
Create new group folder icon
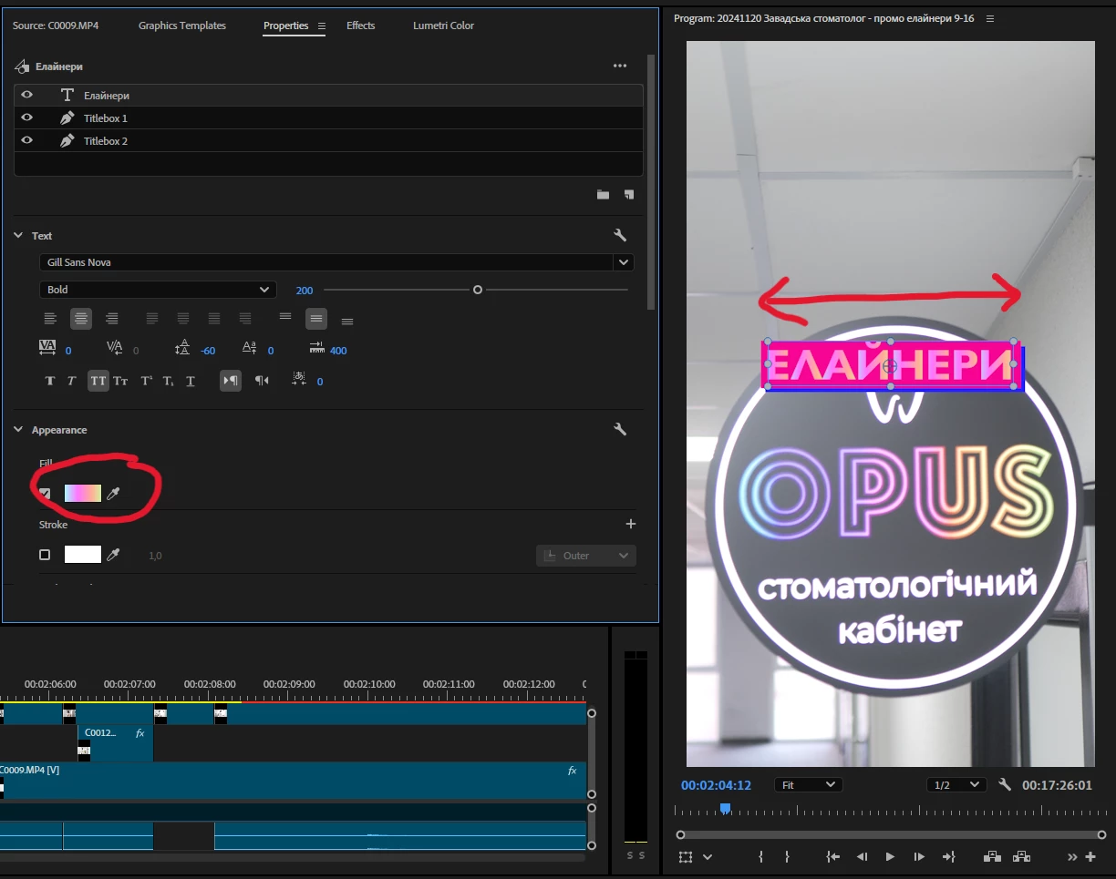[603, 194]
